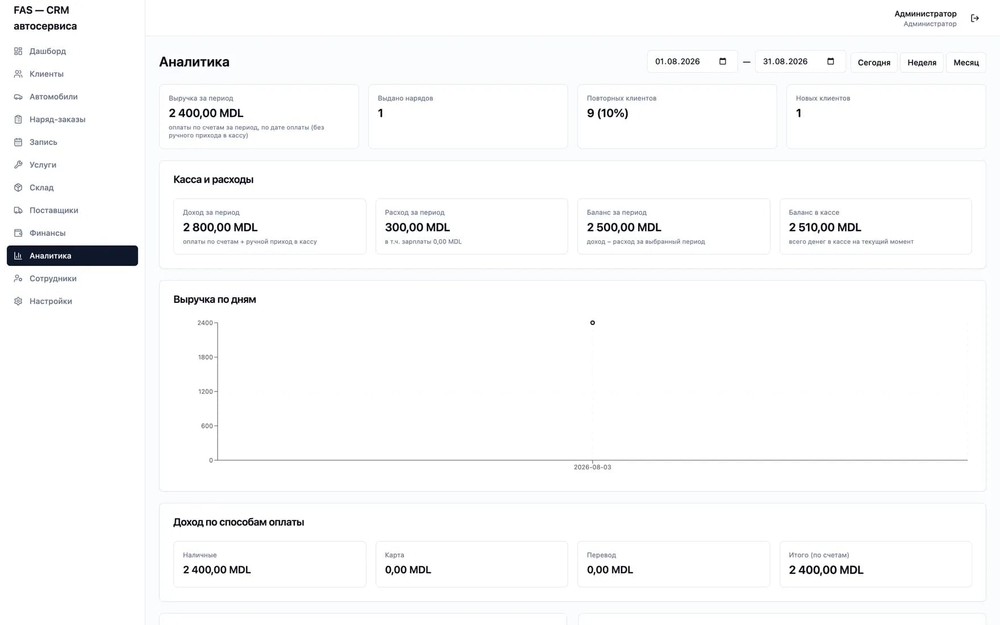Click the Дашборд grid icon in sidebar
Viewport: 1000px width, 625px height.
[x=18, y=51]
